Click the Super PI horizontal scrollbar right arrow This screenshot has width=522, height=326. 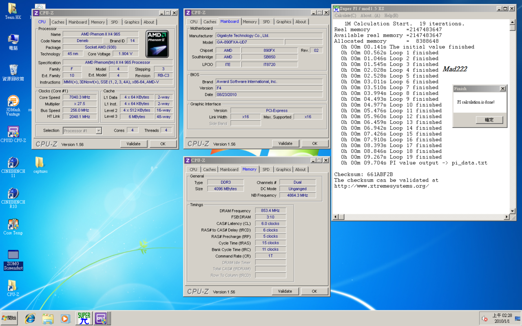(507, 217)
